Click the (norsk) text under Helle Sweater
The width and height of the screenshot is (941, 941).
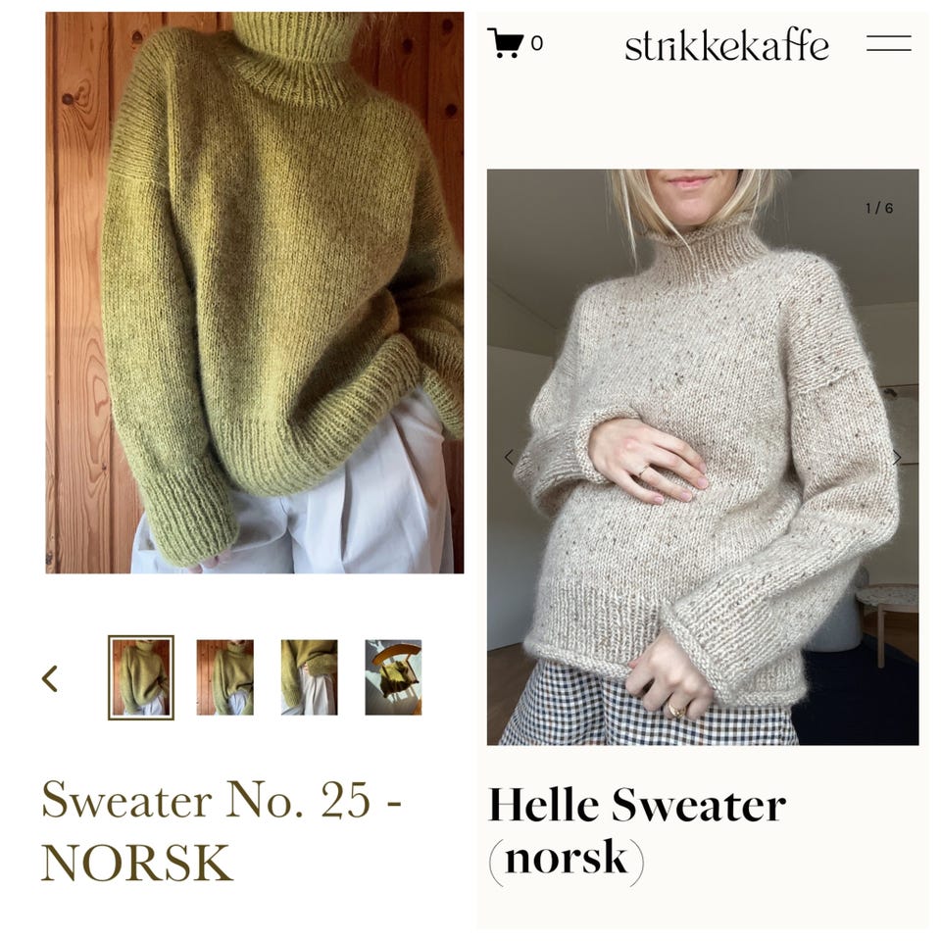[567, 860]
